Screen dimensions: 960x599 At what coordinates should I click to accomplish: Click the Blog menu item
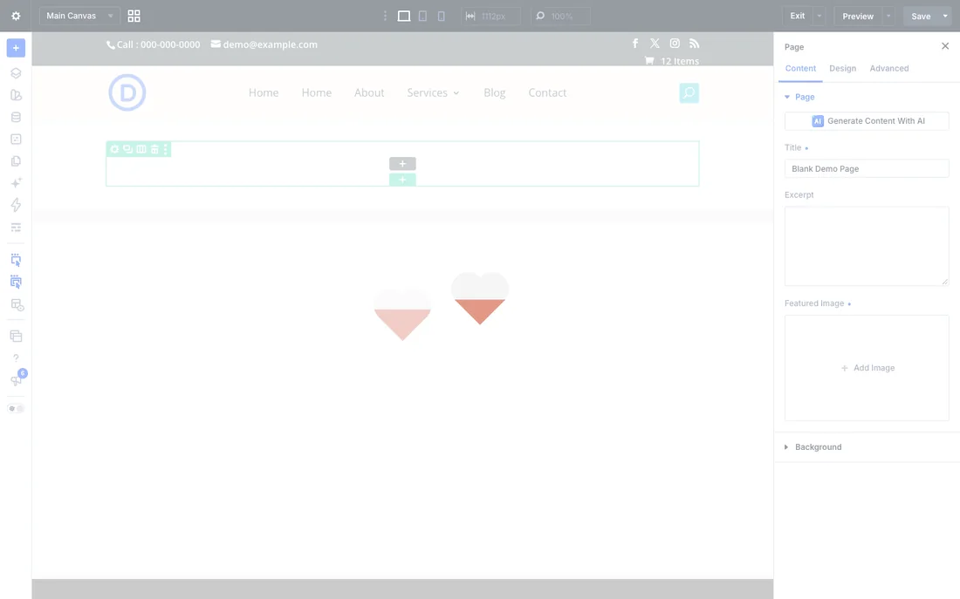coord(494,92)
